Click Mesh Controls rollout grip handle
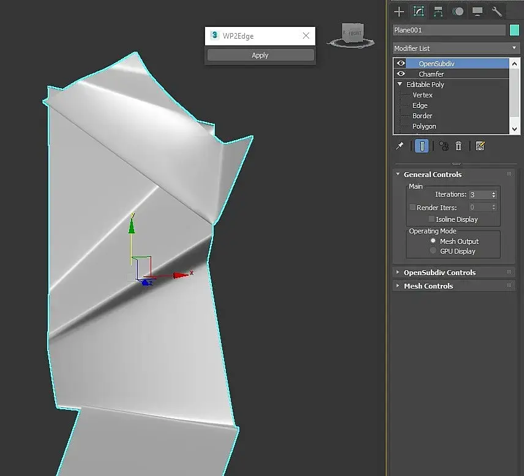Viewport: 524px width, 476px height. [x=509, y=285]
